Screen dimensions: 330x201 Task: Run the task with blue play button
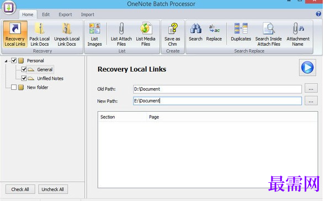[307, 67]
